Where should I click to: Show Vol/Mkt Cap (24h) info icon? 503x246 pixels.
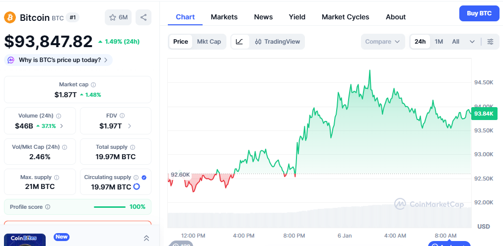coord(65,147)
